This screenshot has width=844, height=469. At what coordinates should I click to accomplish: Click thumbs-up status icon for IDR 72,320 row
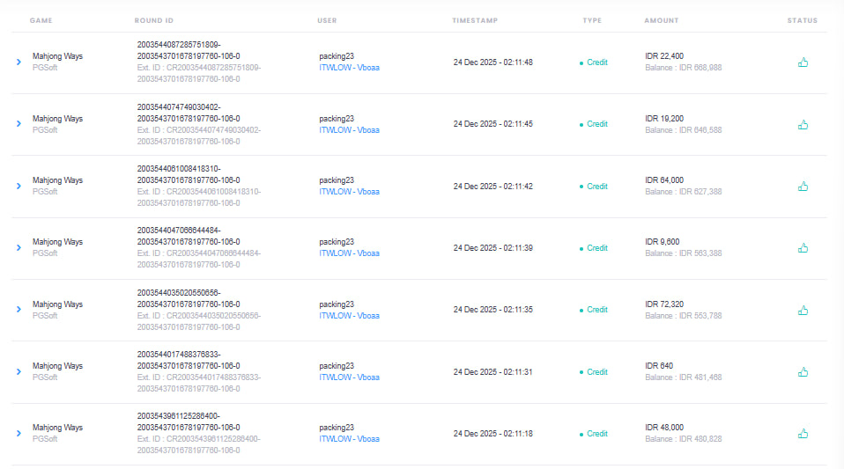(803, 311)
